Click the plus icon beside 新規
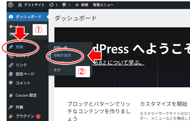190x121 pixels. tap(77, 5)
